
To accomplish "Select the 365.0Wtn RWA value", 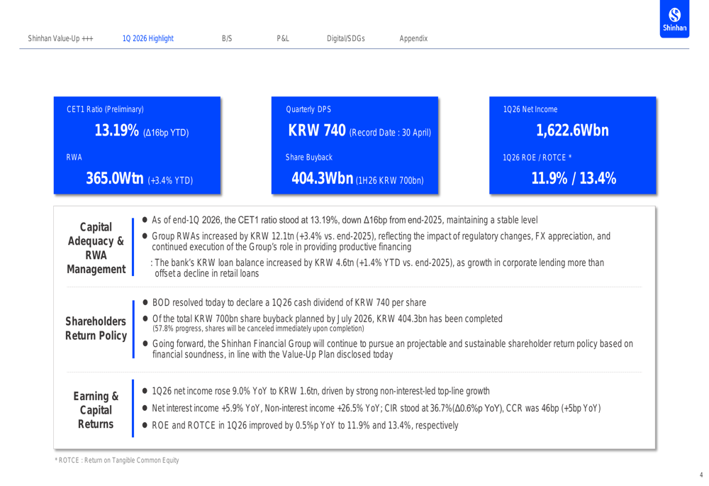I will point(116,179).
